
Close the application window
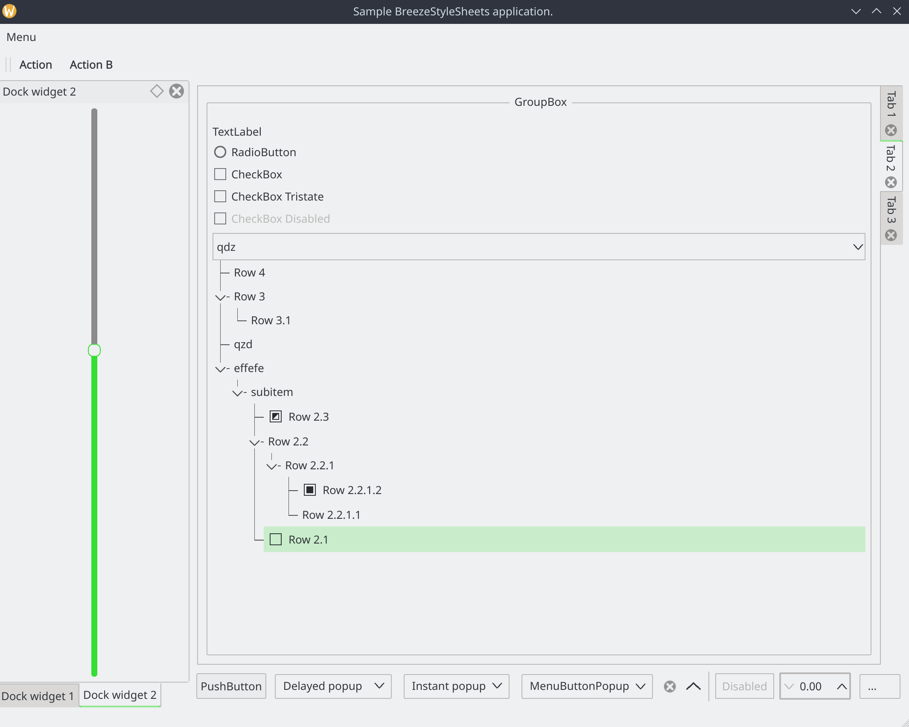897,12
